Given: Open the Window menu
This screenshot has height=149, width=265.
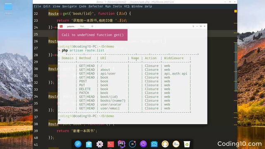Looking at the screenshot, I should [137, 6].
